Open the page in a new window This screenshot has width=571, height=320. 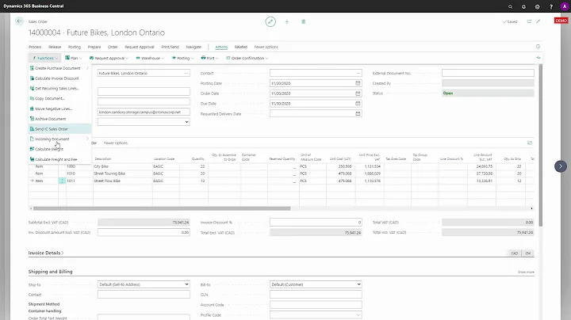point(529,21)
